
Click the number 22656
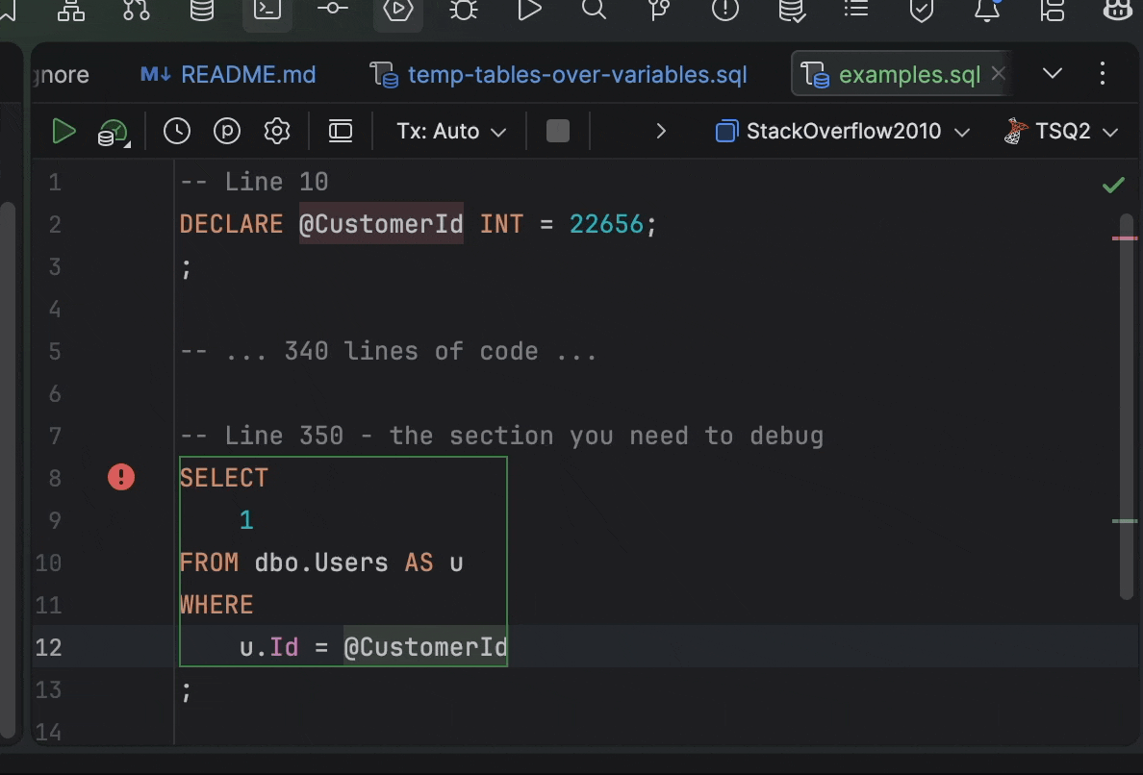click(606, 224)
